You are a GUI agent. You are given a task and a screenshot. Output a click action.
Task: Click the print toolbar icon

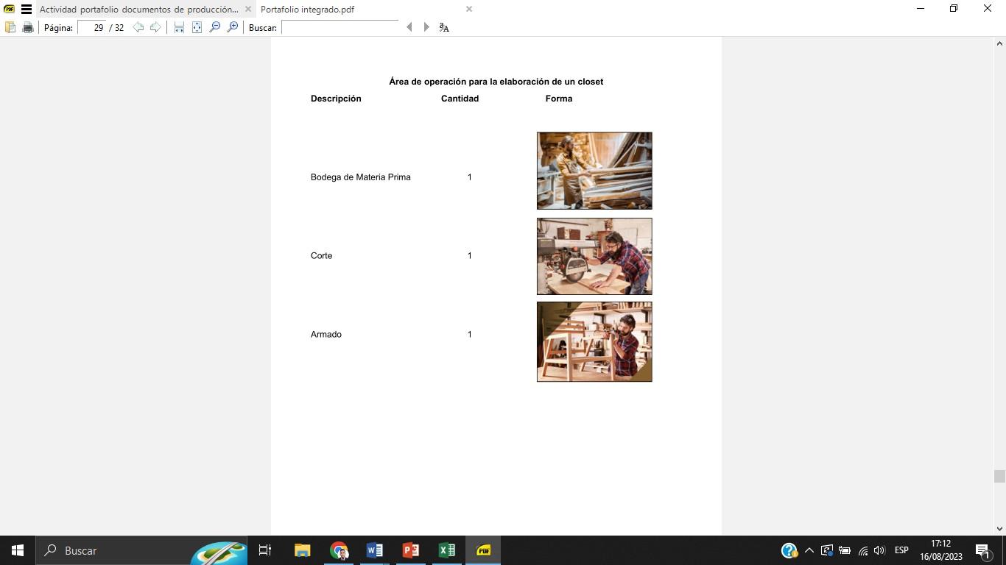[28, 27]
